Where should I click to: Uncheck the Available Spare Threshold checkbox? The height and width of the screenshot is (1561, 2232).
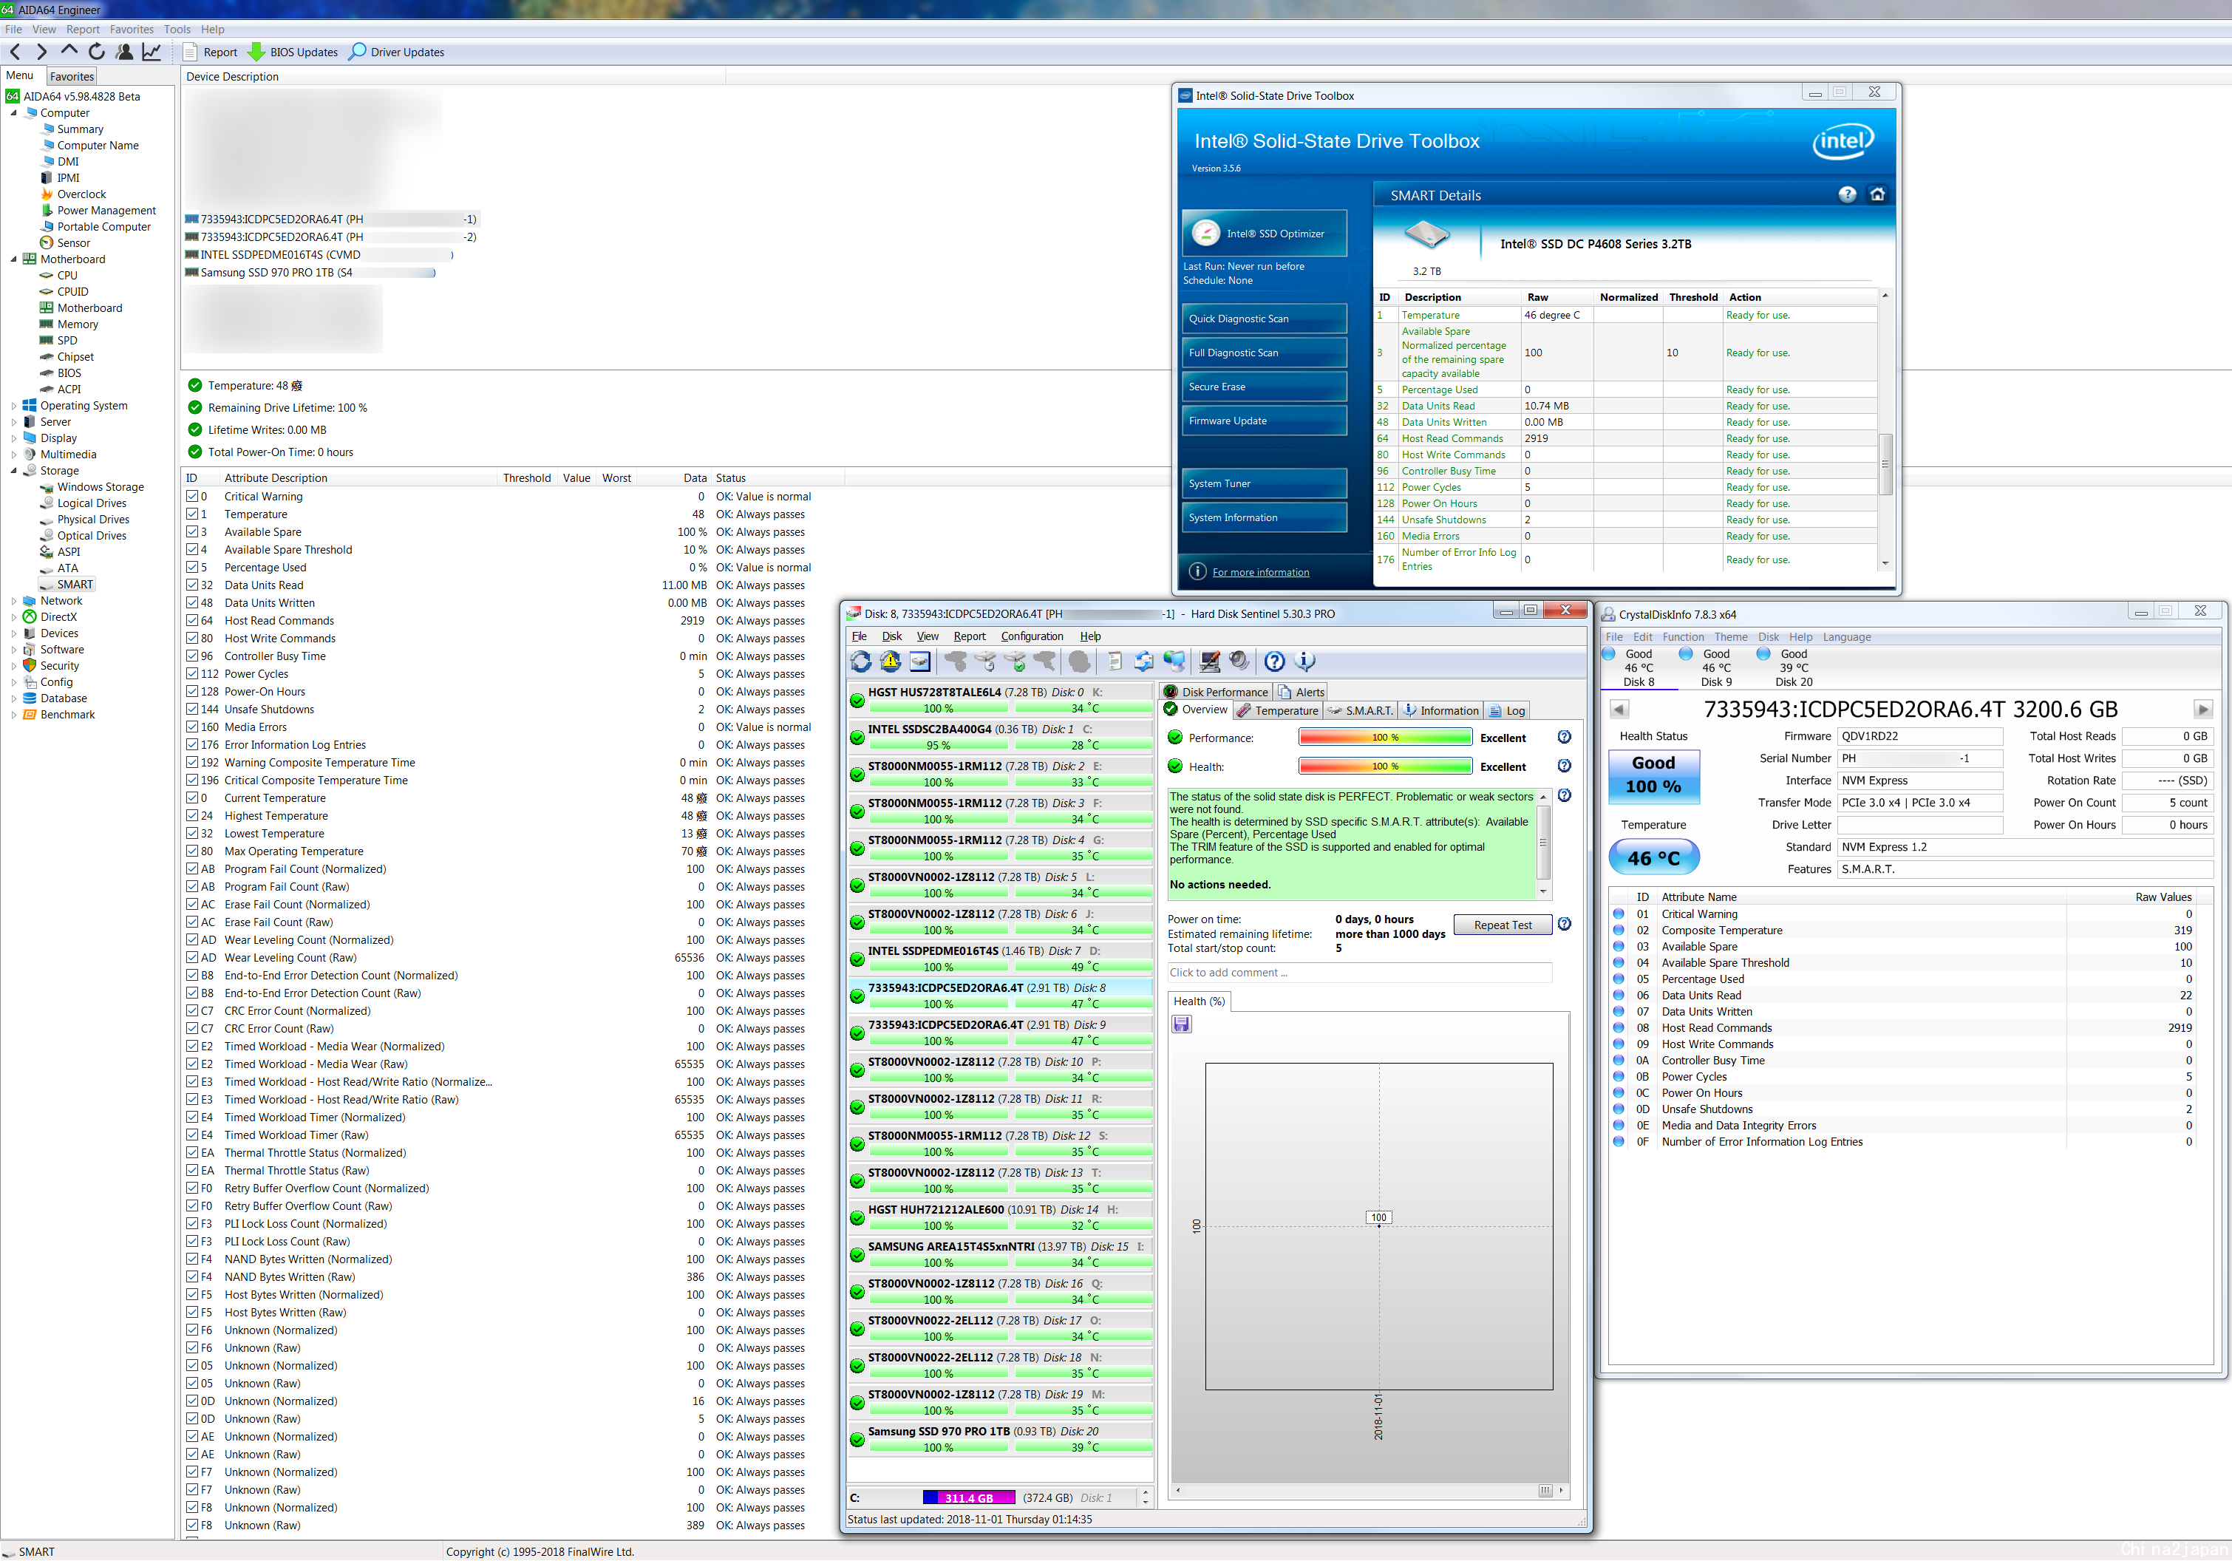tap(192, 549)
